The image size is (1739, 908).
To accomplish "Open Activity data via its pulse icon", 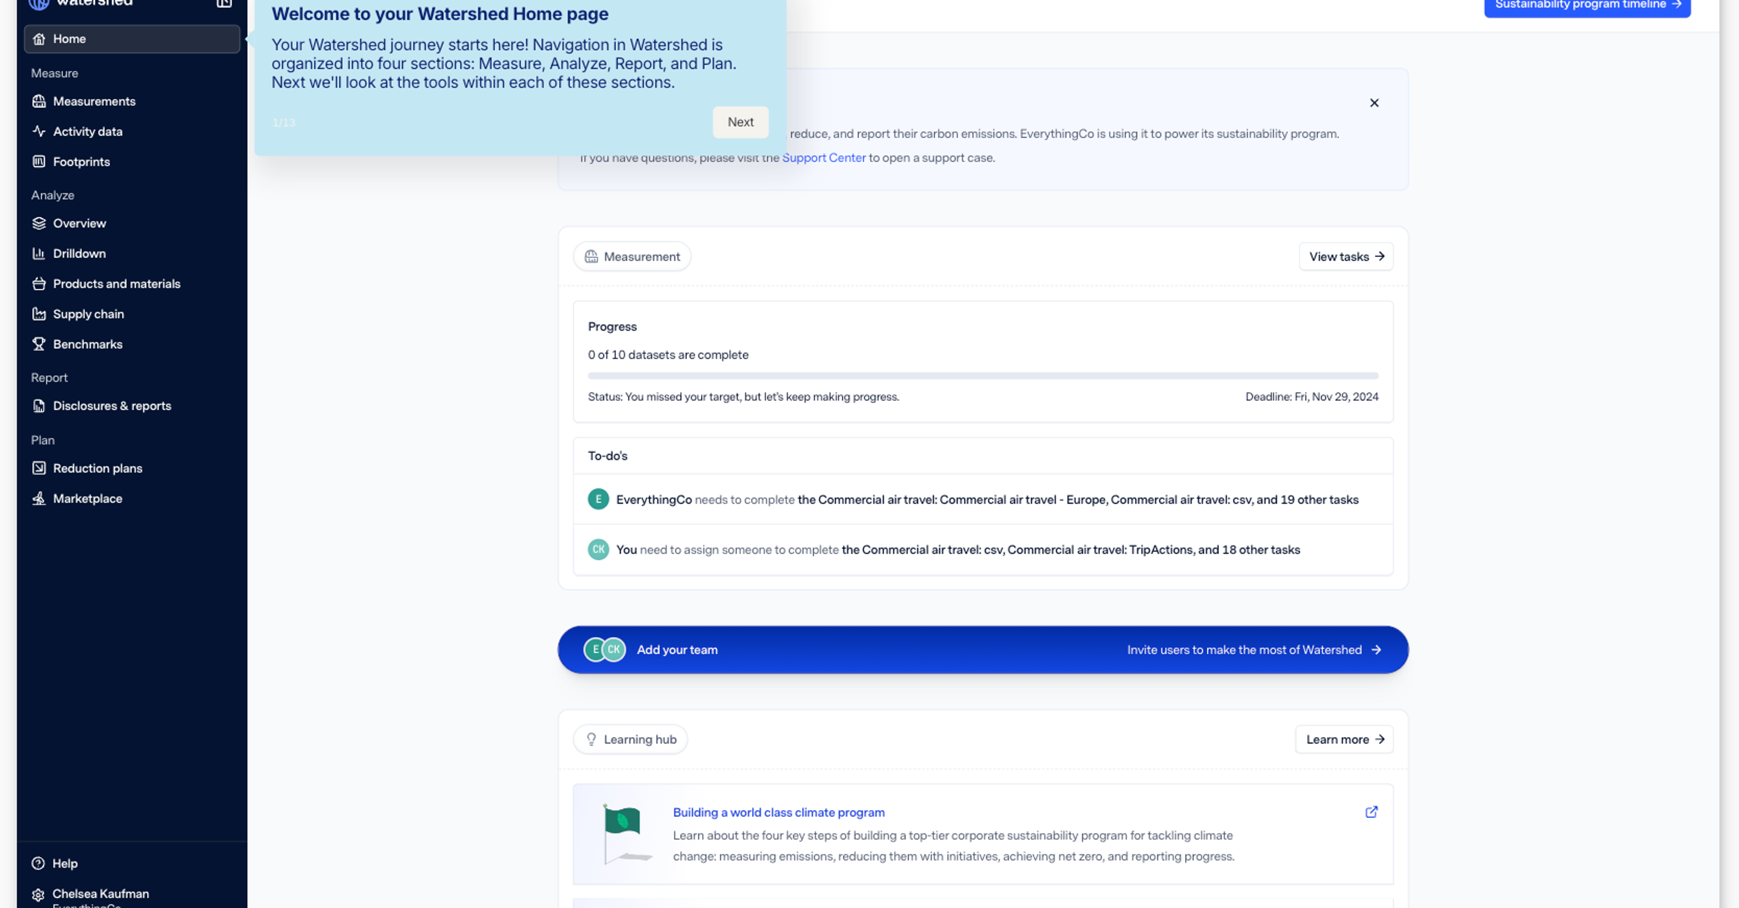I will (39, 132).
